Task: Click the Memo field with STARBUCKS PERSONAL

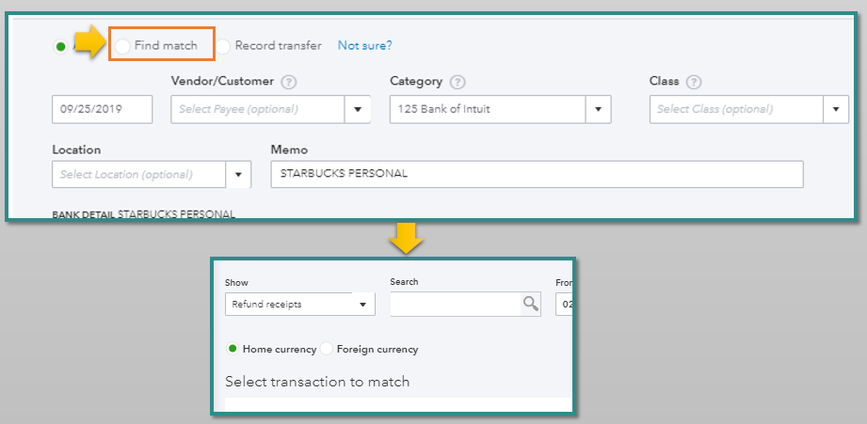Action: pyautogui.click(x=536, y=175)
